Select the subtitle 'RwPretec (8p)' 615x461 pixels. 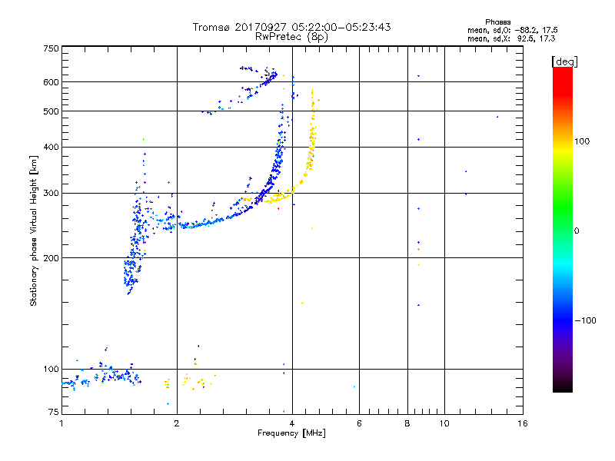291,37
